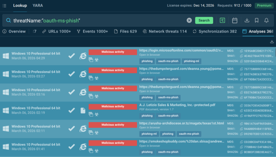
Task: Click the Premium license badge
Action: point(264,5)
